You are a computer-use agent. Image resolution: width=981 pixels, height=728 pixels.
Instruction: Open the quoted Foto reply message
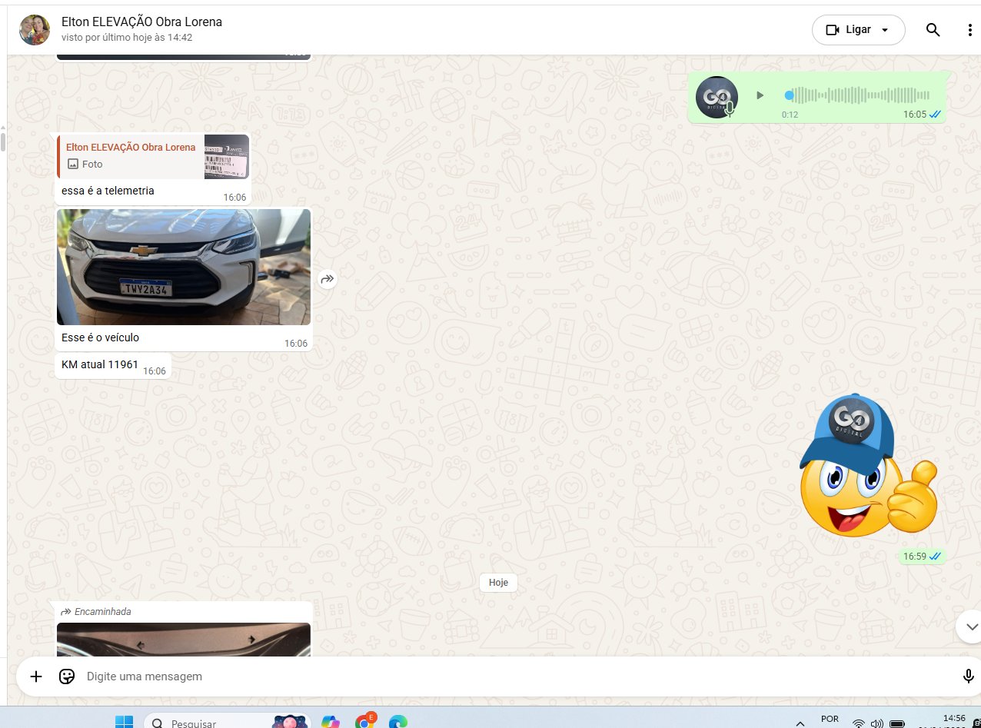tap(153, 156)
